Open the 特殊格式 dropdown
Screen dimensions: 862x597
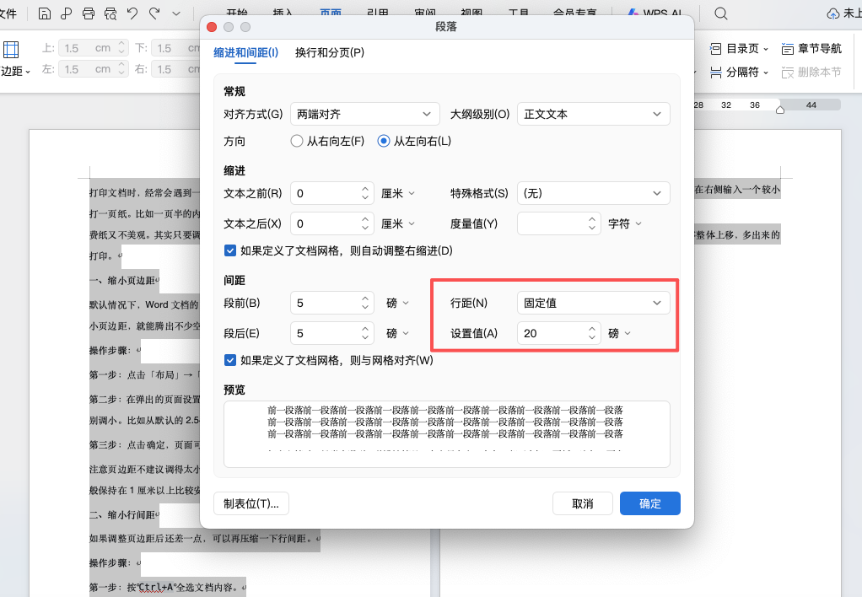(594, 193)
